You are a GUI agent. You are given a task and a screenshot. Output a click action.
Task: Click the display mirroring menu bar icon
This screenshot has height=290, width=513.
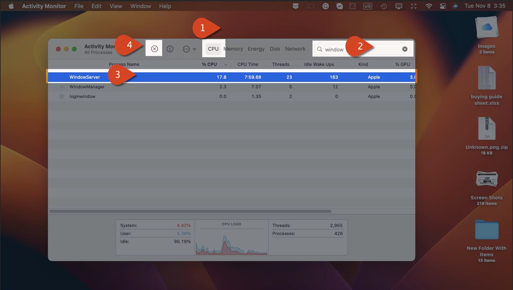point(399,6)
